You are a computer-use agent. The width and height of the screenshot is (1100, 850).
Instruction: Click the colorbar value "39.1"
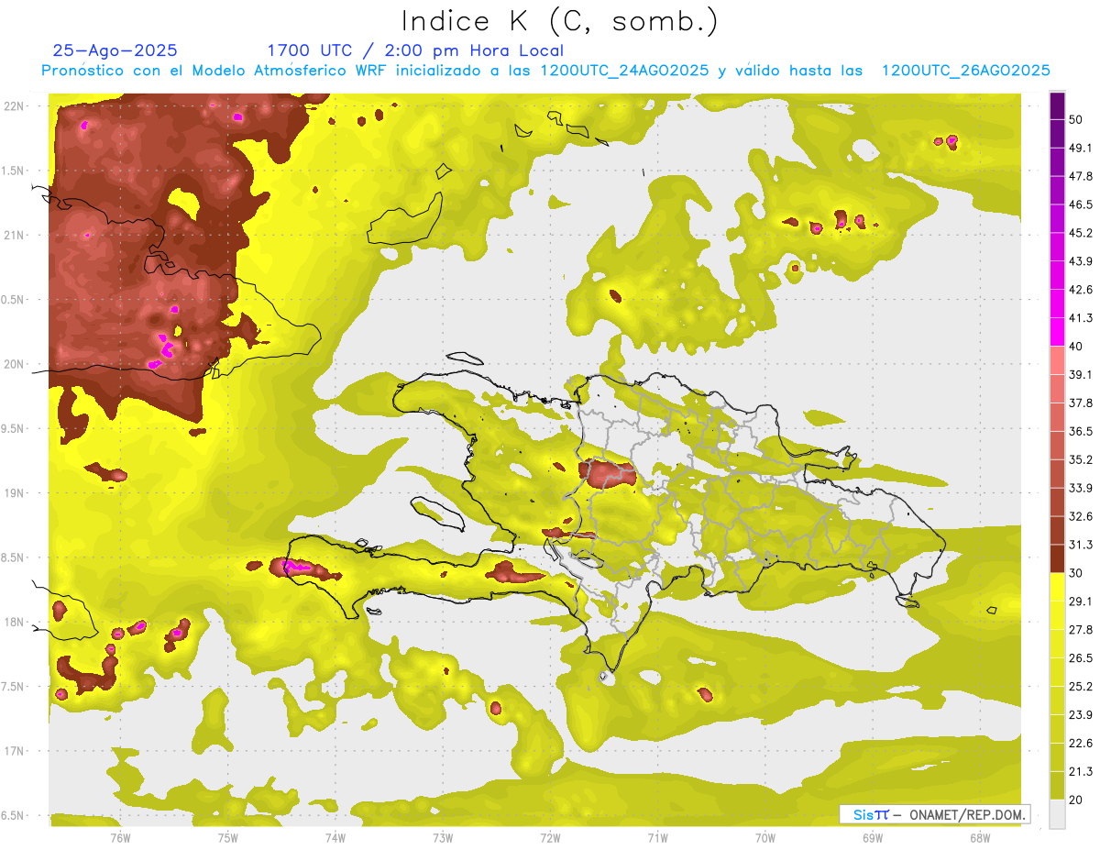pos(1081,375)
